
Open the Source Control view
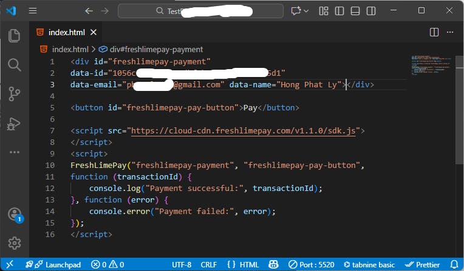tap(14, 94)
